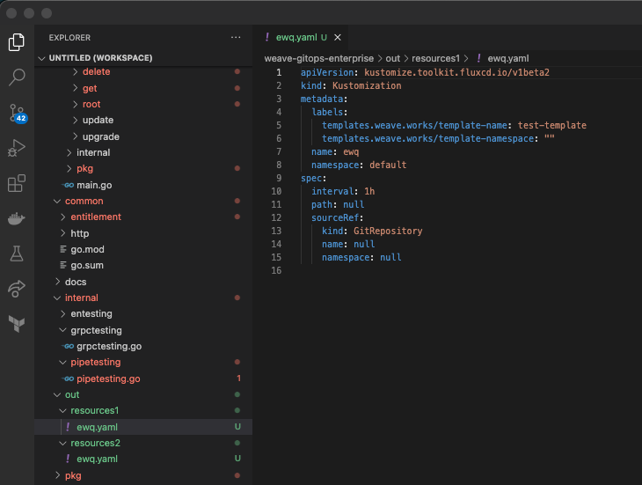Expand the upgrade folder
The image size is (642, 485).
point(143,136)
